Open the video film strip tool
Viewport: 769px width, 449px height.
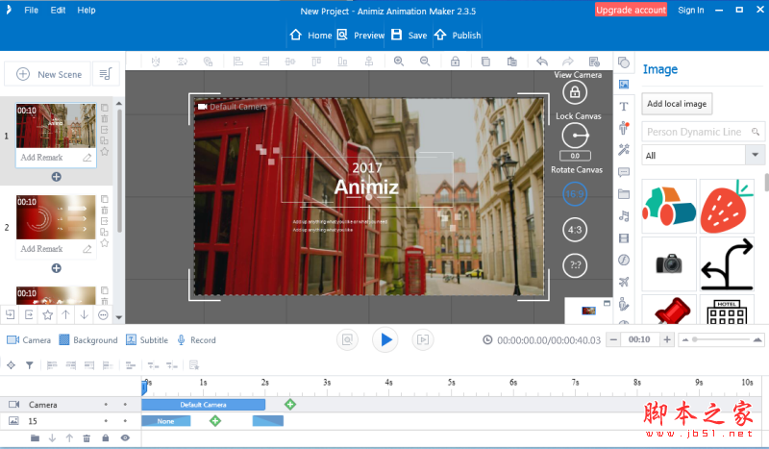[624, 238]
